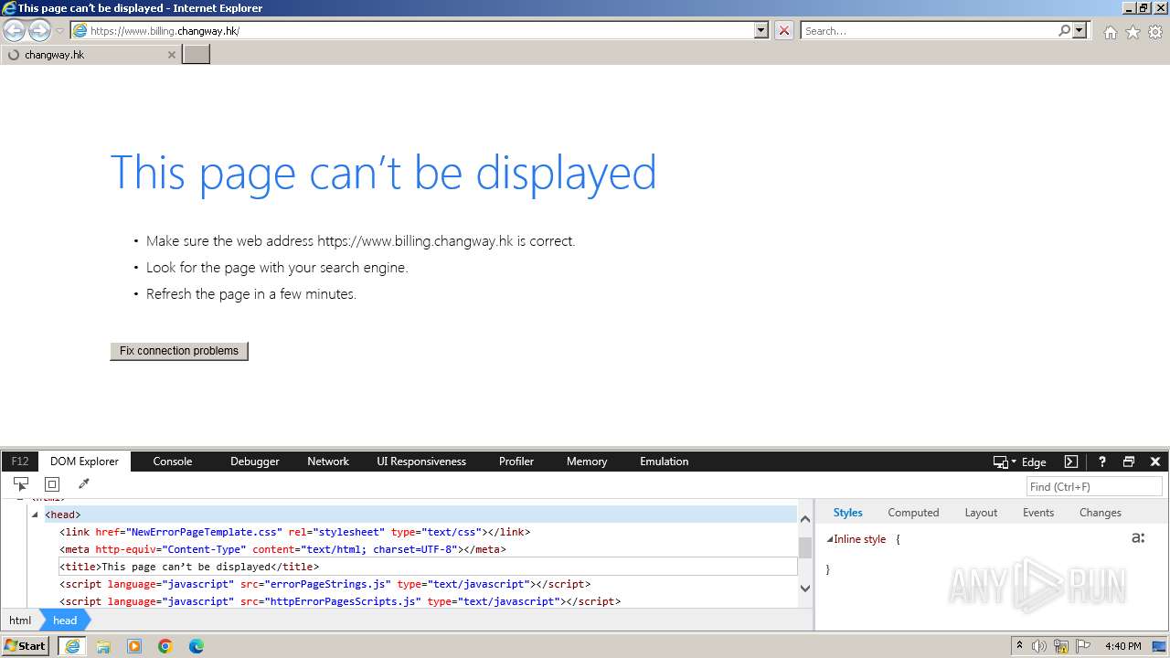Open the media player taskbar icon
The image size is (1170, 658).
(134, 646)
